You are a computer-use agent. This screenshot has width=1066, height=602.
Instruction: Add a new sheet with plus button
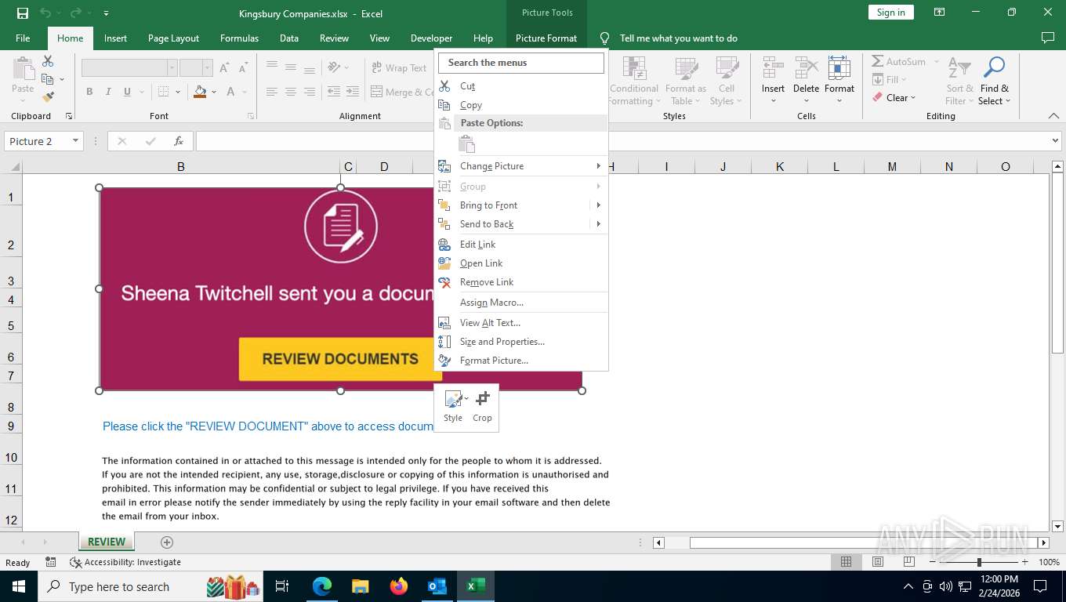[x=166, y=542]
